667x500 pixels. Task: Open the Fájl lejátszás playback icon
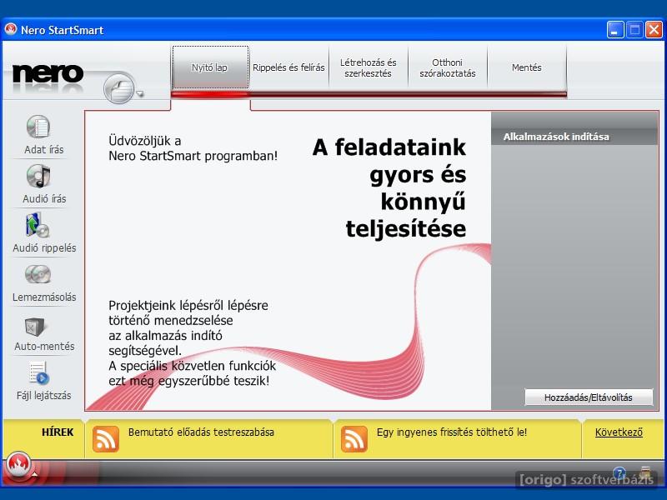pos(39,373)
